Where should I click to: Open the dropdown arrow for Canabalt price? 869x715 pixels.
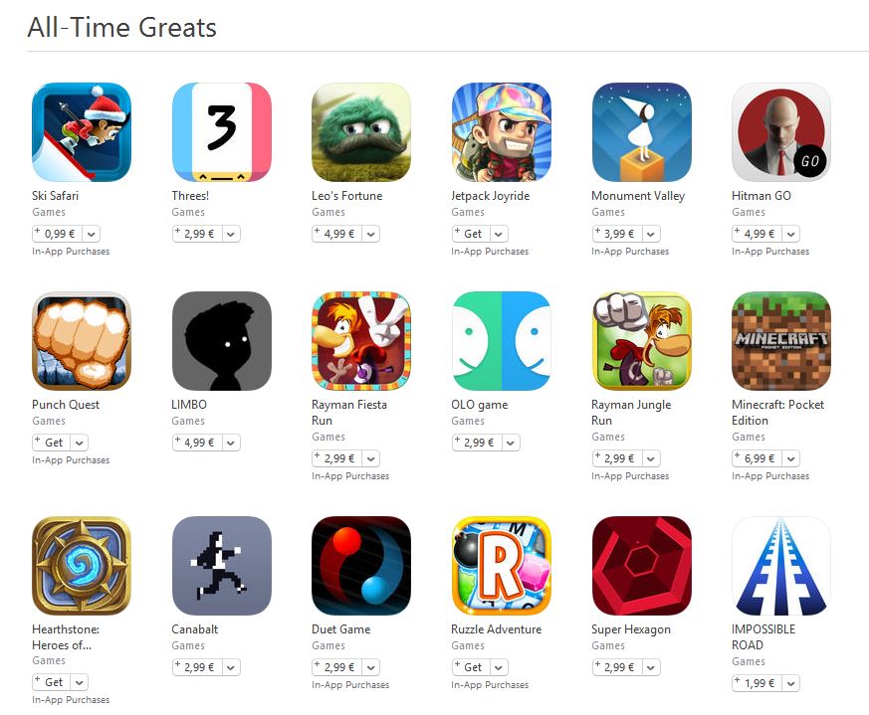click(231, 668)
